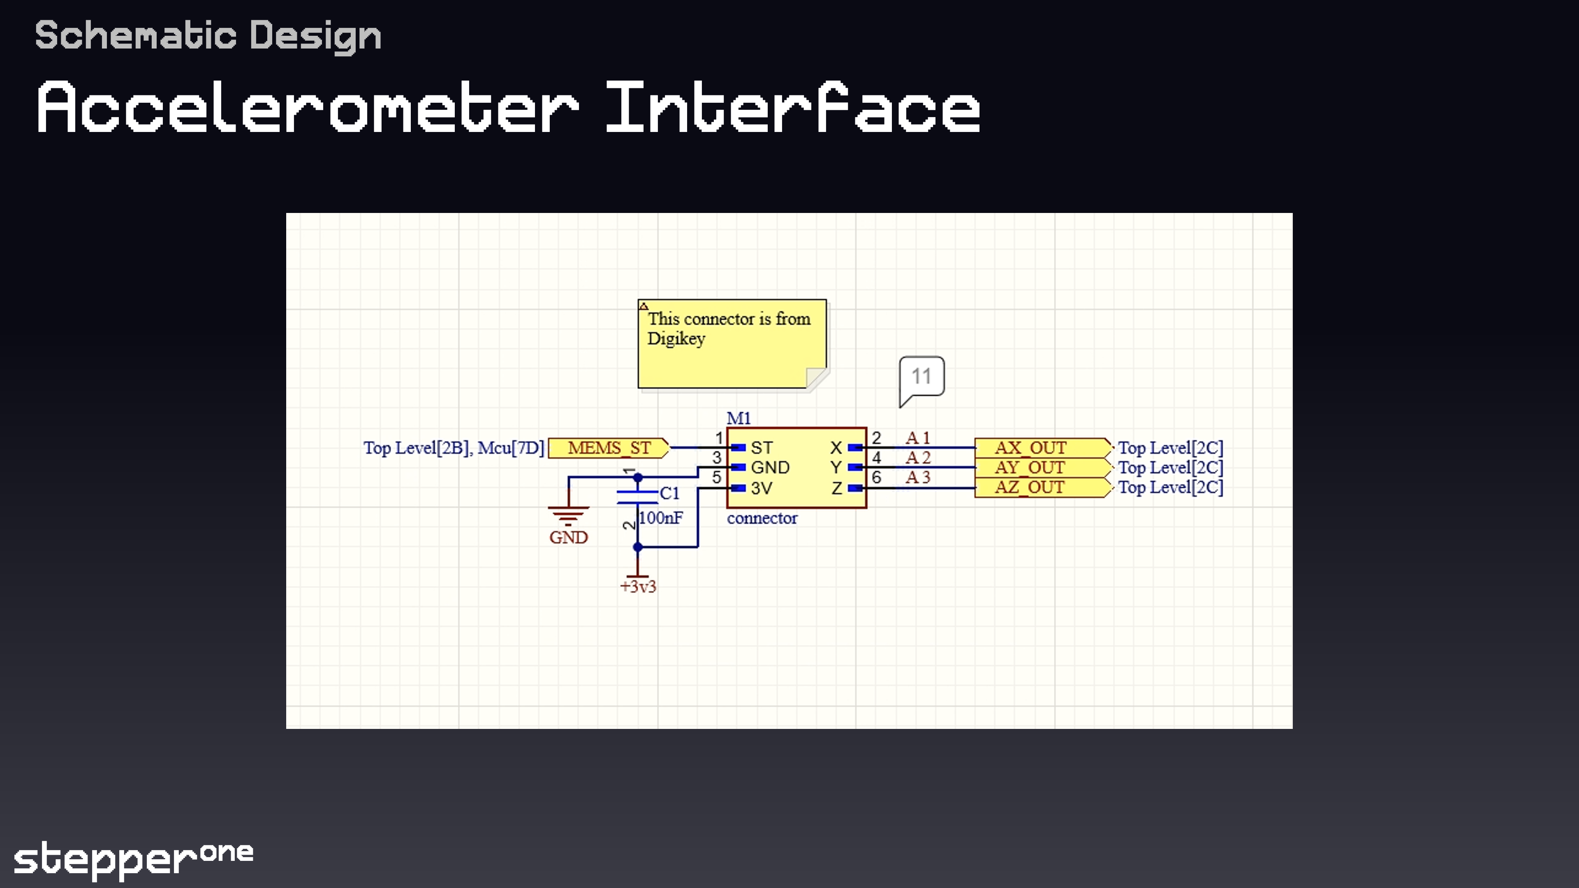The width and height of the screenshot is (1579, 888).
Task: Follow the Top Level[2C] reference beside AX_OUT
Action: (x=1169, y=448)
